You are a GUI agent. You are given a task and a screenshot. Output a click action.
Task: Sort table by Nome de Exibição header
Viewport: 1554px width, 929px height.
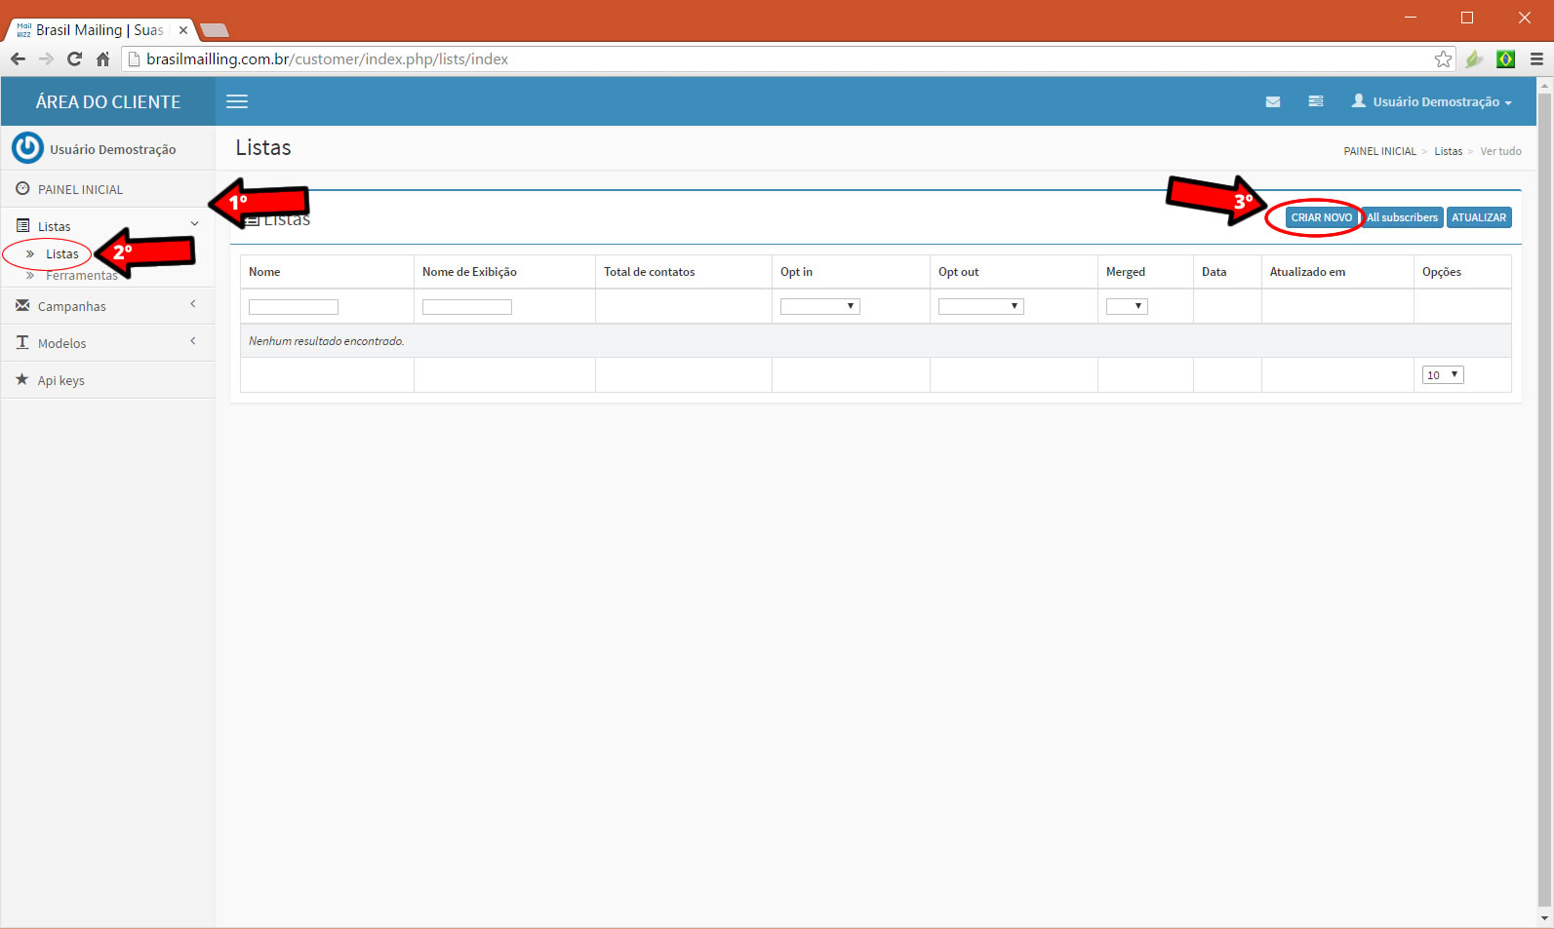(469, 272)
